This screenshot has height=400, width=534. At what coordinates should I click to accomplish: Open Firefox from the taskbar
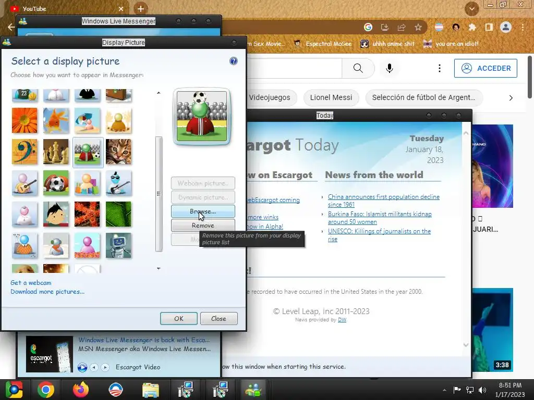pos(81,390)
